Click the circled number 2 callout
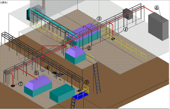This screenshot has height=109, width=170. pos(89,48)
